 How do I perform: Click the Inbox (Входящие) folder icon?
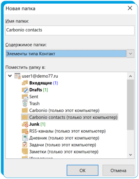click(25, 83)
